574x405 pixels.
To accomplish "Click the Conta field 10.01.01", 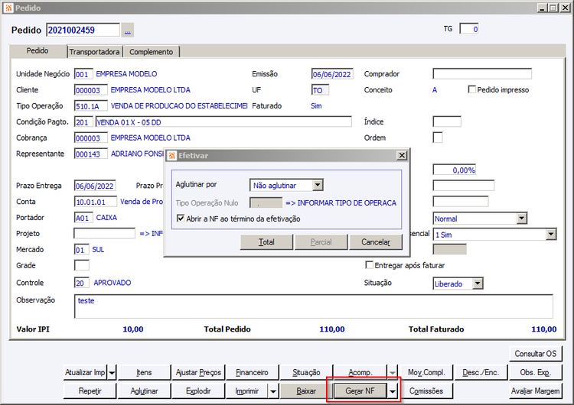I will (x=96, y=202).
